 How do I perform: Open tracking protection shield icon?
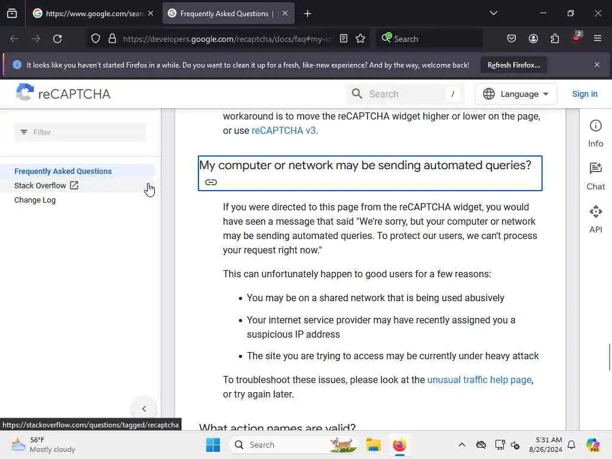(x=96, y=39)
